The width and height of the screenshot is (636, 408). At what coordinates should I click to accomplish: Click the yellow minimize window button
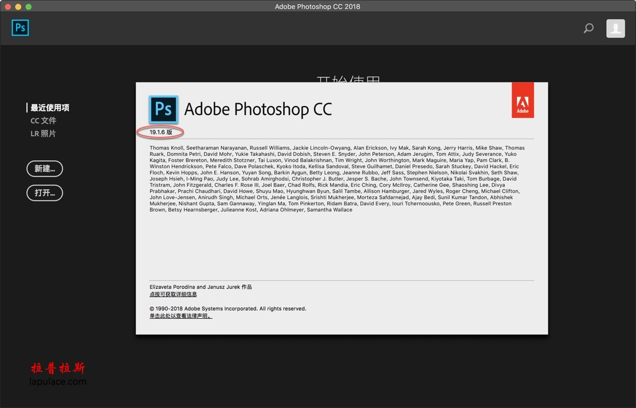point(18,6)
